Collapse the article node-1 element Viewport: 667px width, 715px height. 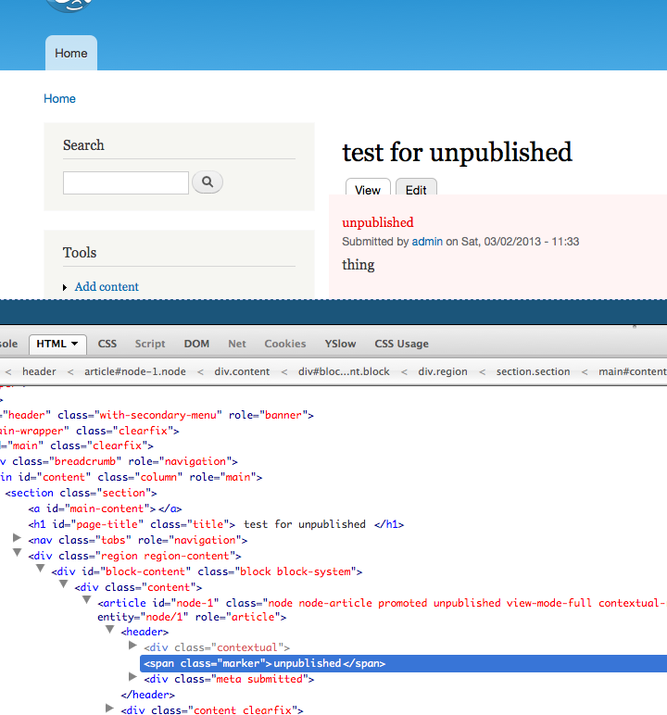tap(86, 602)
